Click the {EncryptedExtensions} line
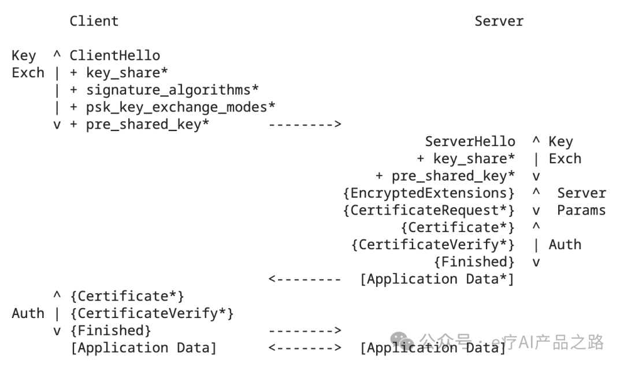The image size is (624, 367). click(429, 193)
